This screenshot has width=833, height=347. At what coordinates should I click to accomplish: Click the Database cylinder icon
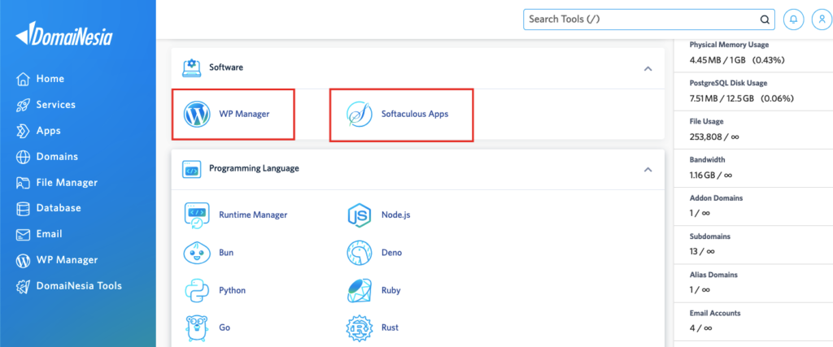click(x=23, y=209)
